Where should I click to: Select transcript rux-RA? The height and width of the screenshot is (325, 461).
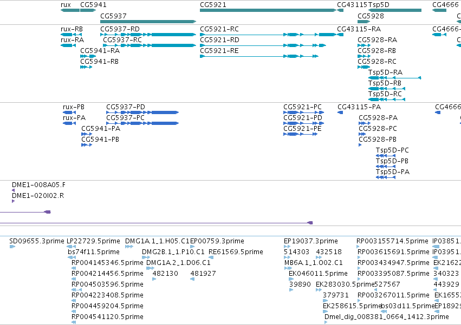pyautogui.click(x=68, y=45)
